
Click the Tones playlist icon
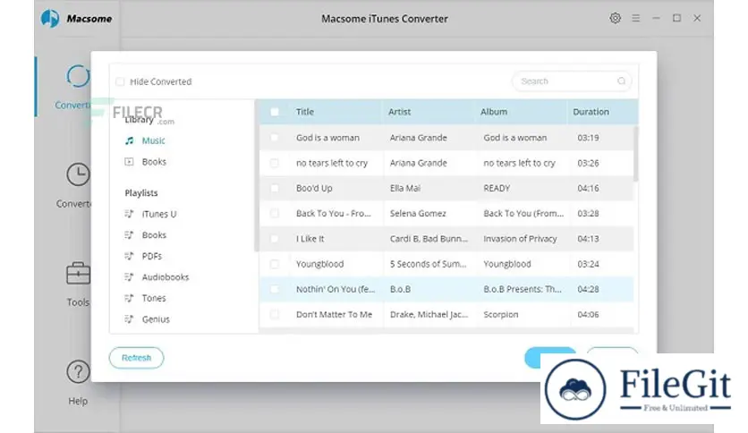pyautogui.click(x=129, y=298)
